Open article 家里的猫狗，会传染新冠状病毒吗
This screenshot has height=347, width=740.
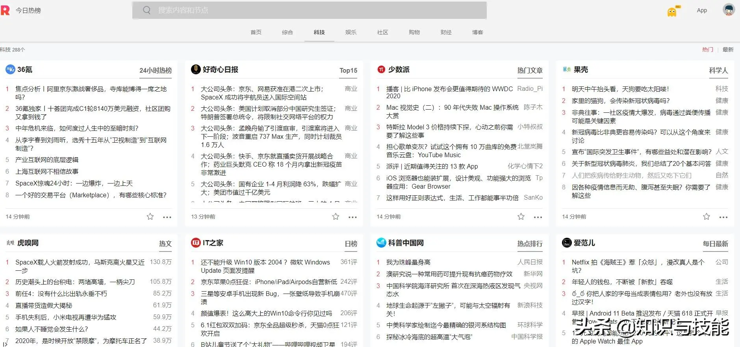click(x=621, y=101)
